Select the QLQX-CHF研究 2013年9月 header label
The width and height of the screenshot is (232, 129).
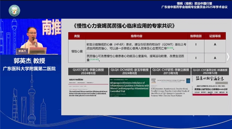click(171, 71)
